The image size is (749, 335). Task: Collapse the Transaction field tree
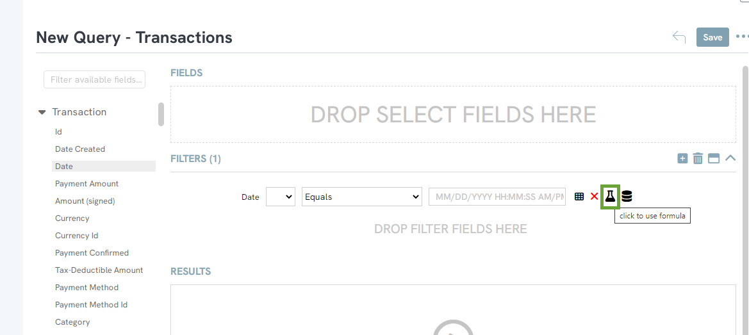click(42, 112)
